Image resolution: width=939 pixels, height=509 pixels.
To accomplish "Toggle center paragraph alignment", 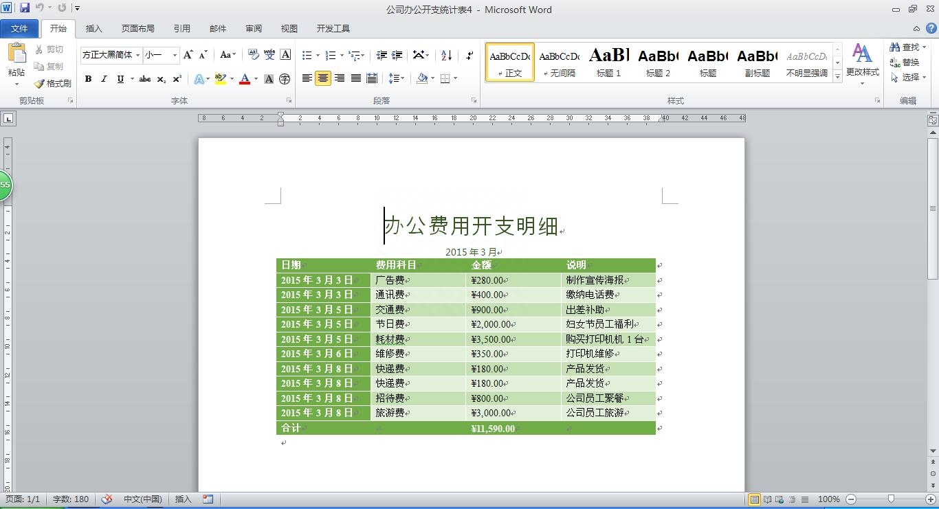I will pyautogui.click(x=323, y=78).
